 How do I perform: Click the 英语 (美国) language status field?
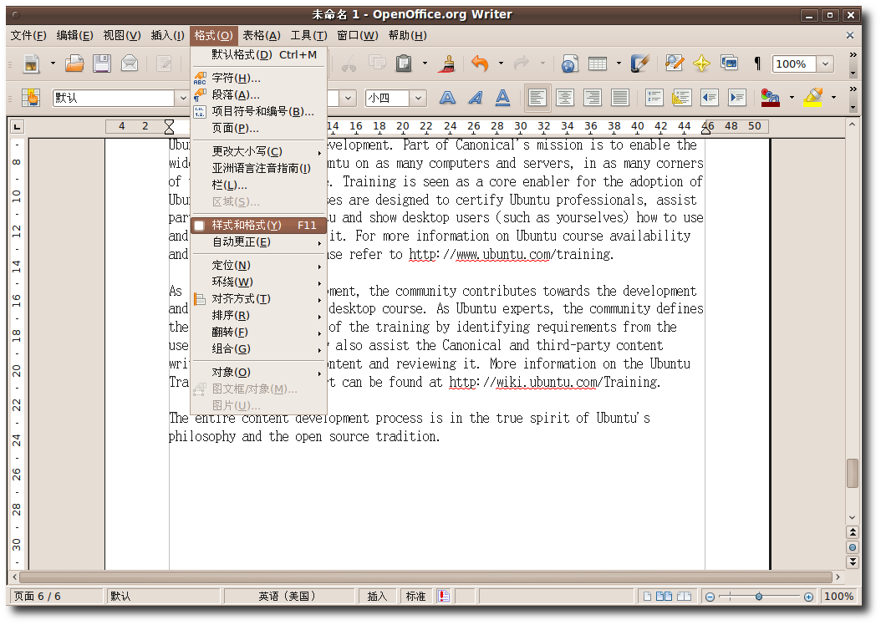click(x=287, y=596)
